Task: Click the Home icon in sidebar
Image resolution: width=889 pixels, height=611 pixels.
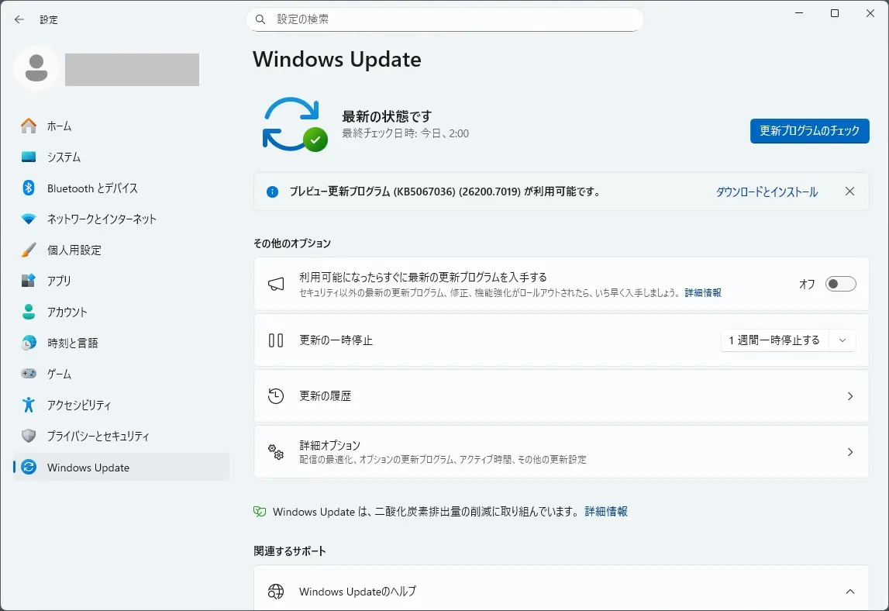Action: (x=29, y=126)
